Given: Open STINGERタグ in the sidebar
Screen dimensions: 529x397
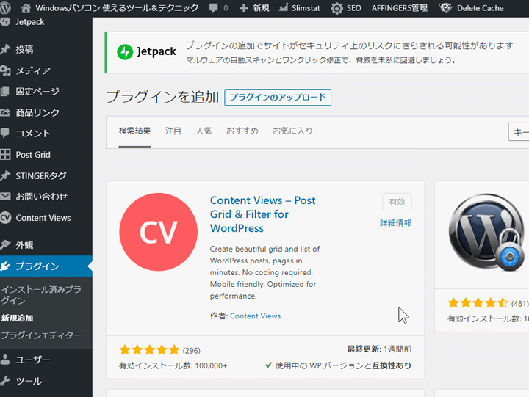Looking at the screenshot, I should (x=41, y=175).
